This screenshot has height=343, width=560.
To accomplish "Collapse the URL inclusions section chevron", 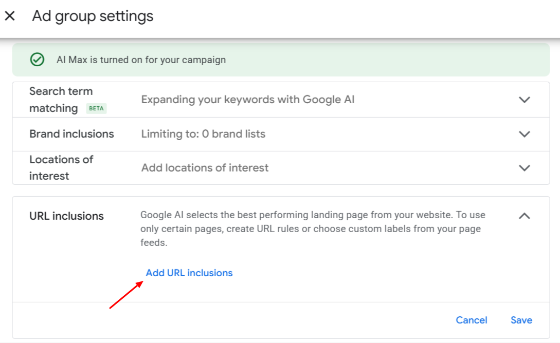I will point(524,216).
